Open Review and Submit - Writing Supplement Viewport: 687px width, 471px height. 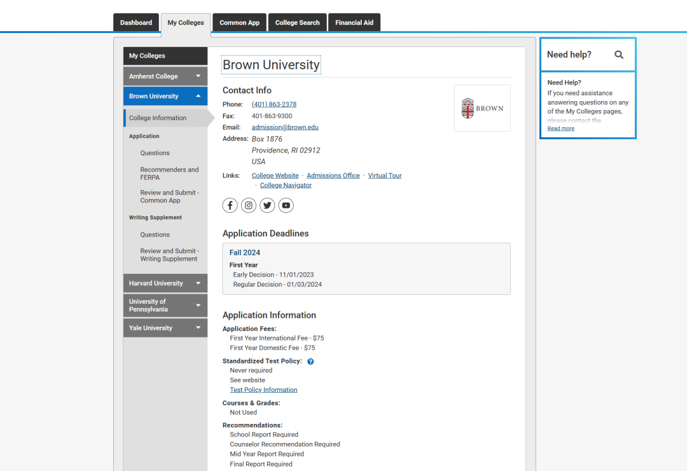point(170,255)
